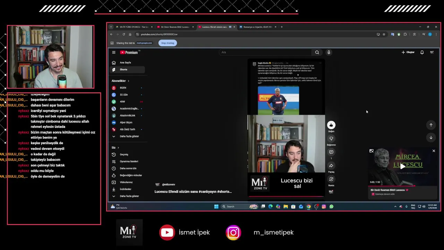Open Chrome three-dot menu
The image size is (444, 250).
(436, 34)
